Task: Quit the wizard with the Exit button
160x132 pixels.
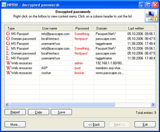Action: click(x=145, y=124)
